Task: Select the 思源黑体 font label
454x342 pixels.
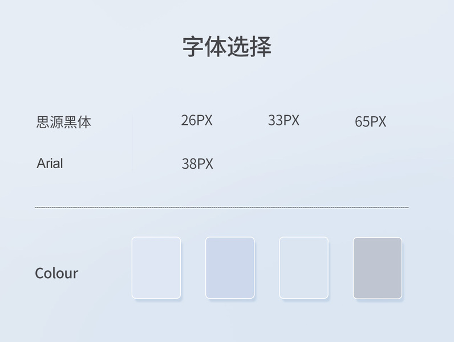Action: pos(63,122)
